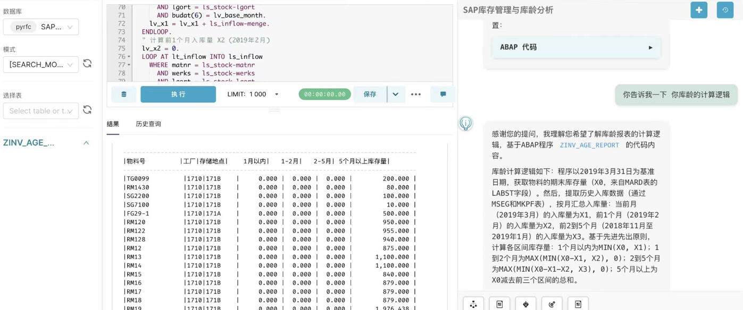Open the three-dots more options menu

(416, 94)
